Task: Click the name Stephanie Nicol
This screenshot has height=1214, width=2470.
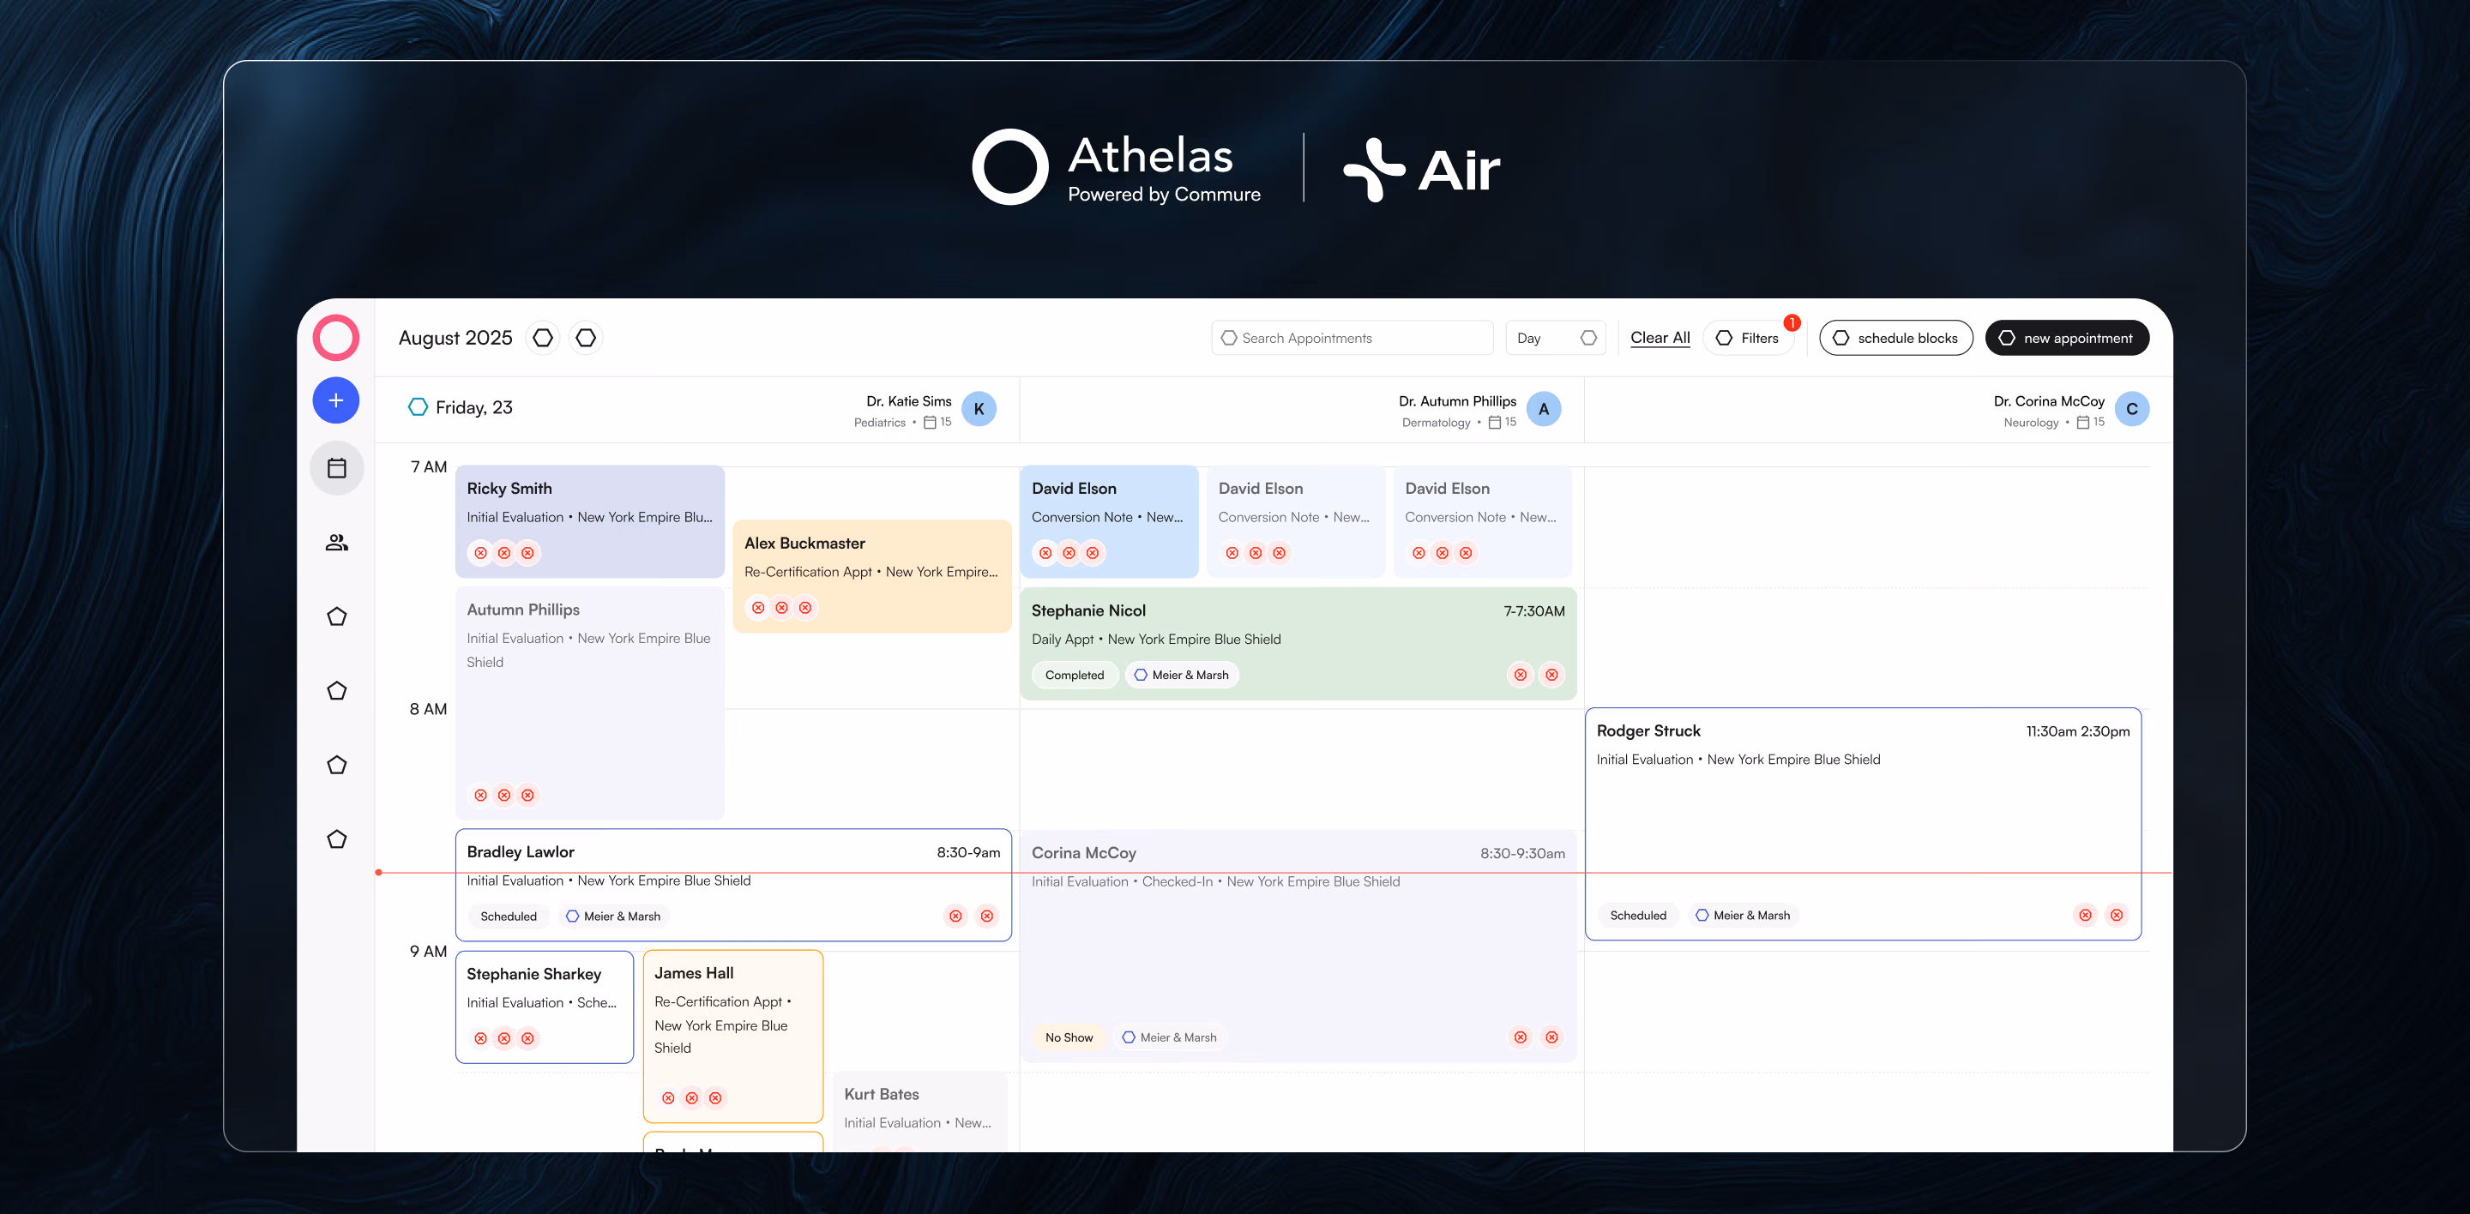Action: [x=1088, y=610]
